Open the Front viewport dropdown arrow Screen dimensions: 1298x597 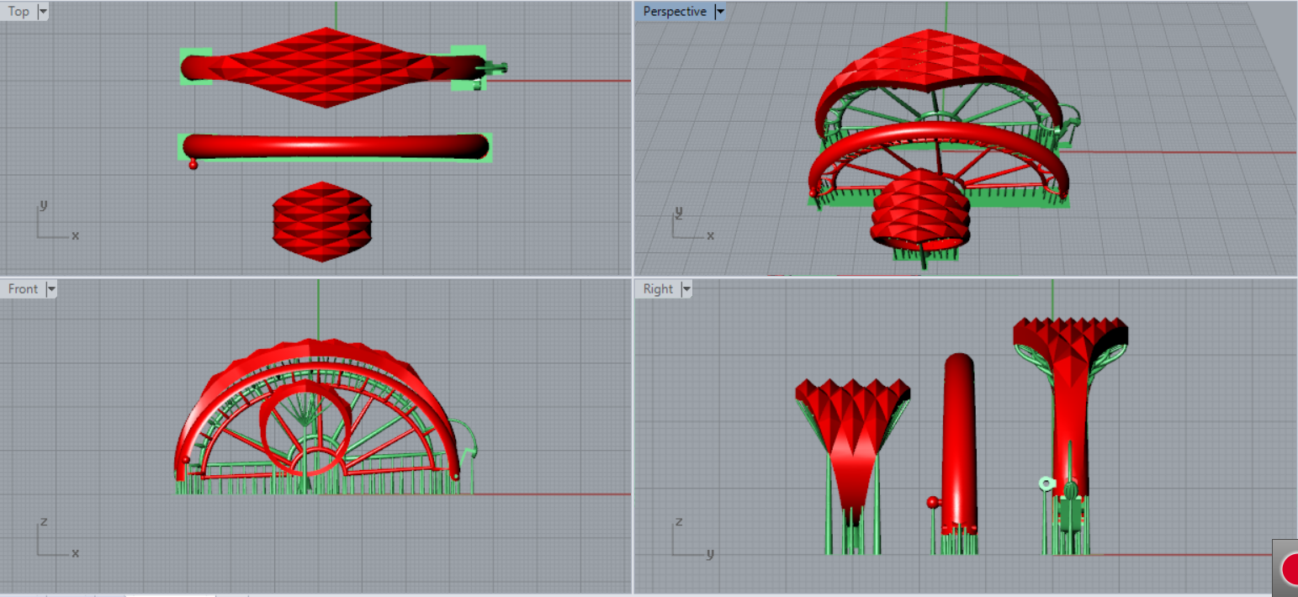(51, 289)
